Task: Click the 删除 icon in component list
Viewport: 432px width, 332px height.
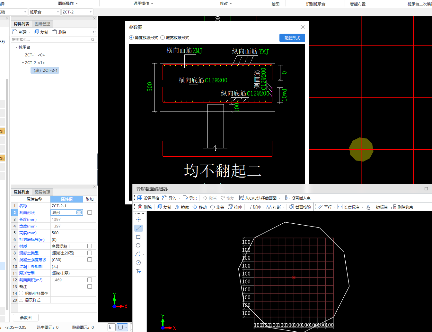Action: pyautogui.click(x=55, y=32)
